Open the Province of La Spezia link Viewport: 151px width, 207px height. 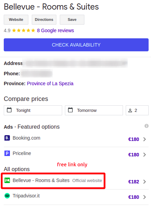point(50,83)
